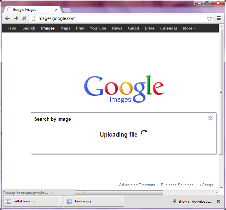The width and height of the screenshot is (226, 210).
Task: Maximize the Chrome window
Action: pos(207,3)
